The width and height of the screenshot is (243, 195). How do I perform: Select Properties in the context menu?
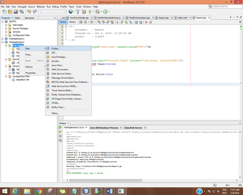30,73
